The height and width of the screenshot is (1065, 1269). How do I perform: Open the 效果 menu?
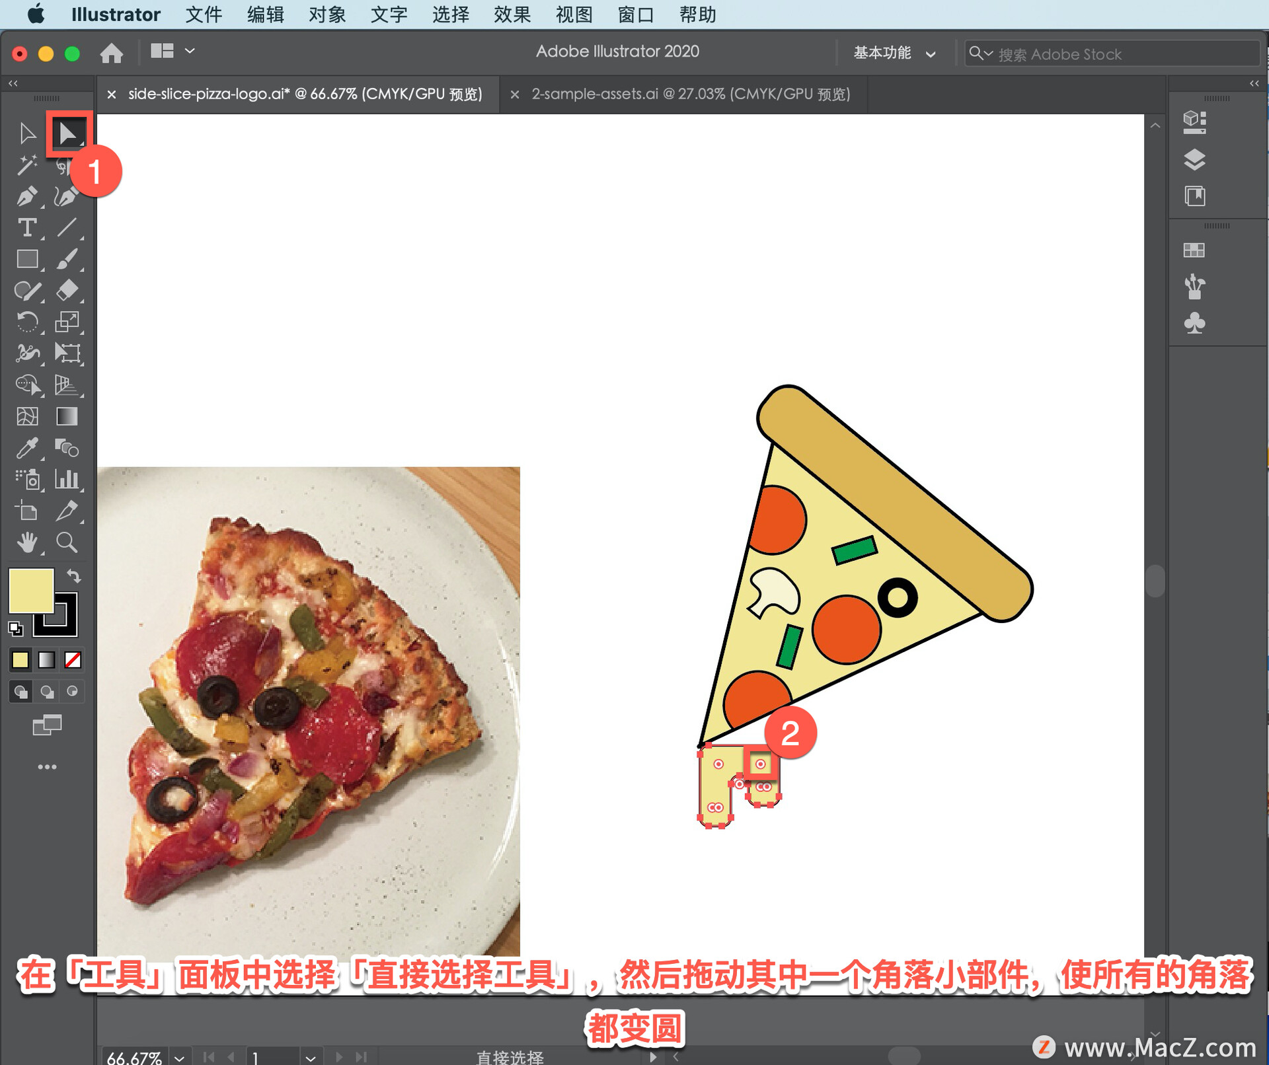tap(512, 15)
